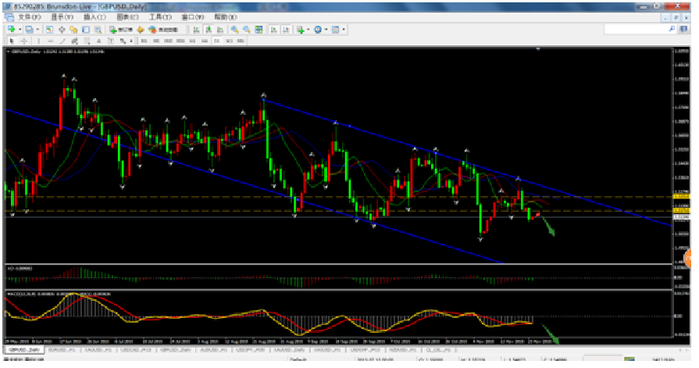The width and height of the screenshot is (699, 368).
Task: Open the MetaEditor icon in toolbar
Action: pos(141,30)
